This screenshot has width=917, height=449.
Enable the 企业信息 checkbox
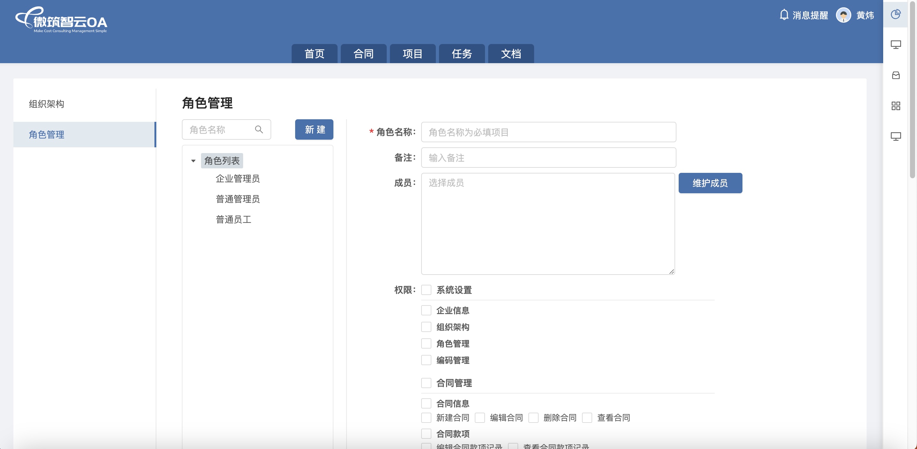tap(426, 310)
